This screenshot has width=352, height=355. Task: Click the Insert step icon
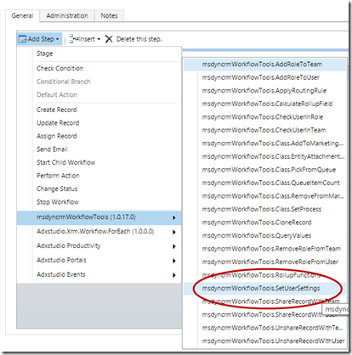pyautogui.click(x=73, y=39)
